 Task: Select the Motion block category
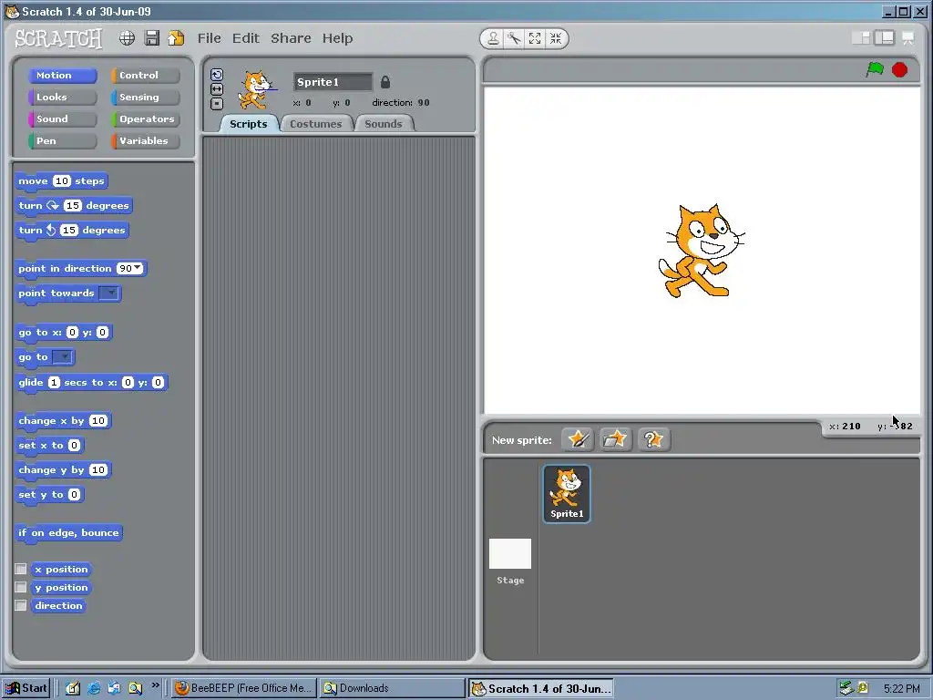tap(63, 75)
